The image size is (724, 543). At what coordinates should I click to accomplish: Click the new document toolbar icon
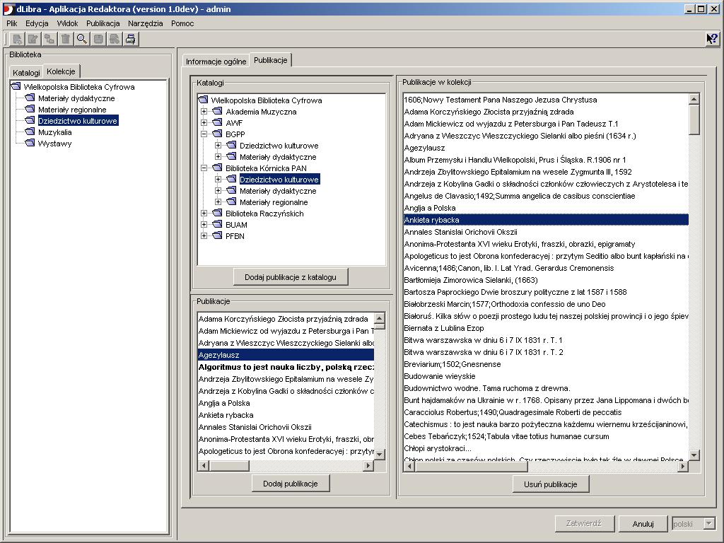[17, 40]
